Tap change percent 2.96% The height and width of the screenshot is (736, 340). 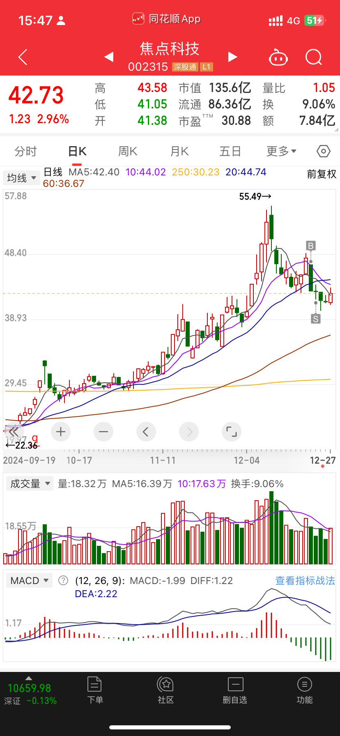tap(53, 119)
